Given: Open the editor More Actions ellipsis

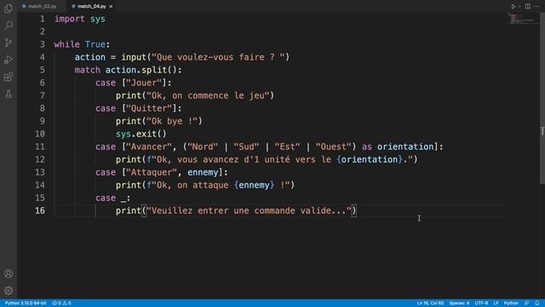Looking at the screenshot, I should coord(537,6).
